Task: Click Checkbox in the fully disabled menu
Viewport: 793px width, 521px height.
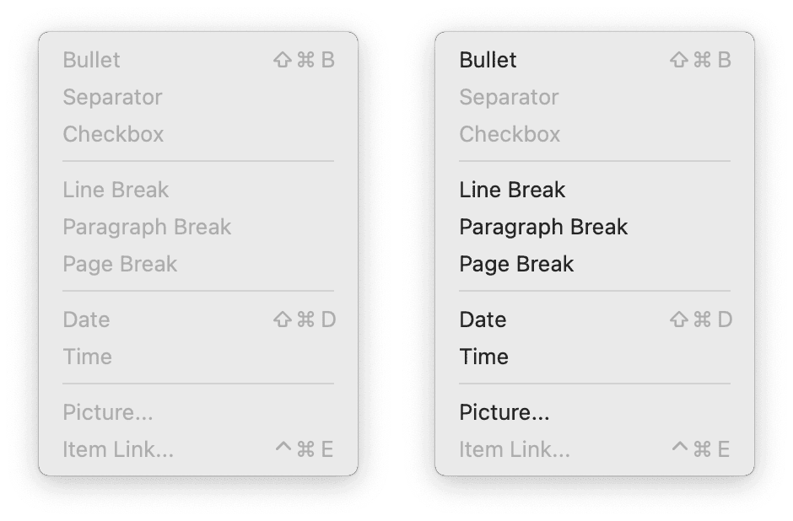Action: 113,134
